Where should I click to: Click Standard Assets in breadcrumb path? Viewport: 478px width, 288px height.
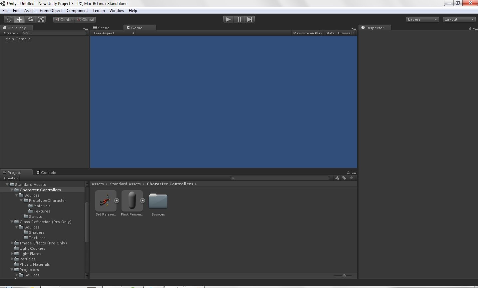pos(125,184)
